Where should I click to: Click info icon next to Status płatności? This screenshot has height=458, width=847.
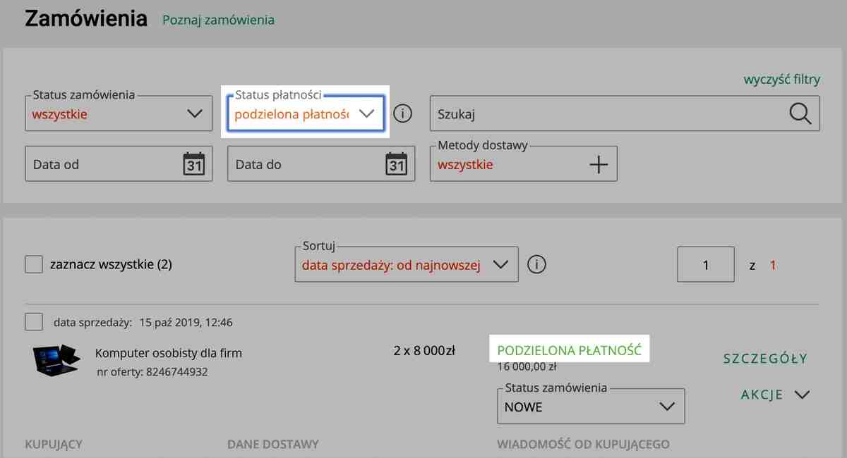tap(402, 113)
